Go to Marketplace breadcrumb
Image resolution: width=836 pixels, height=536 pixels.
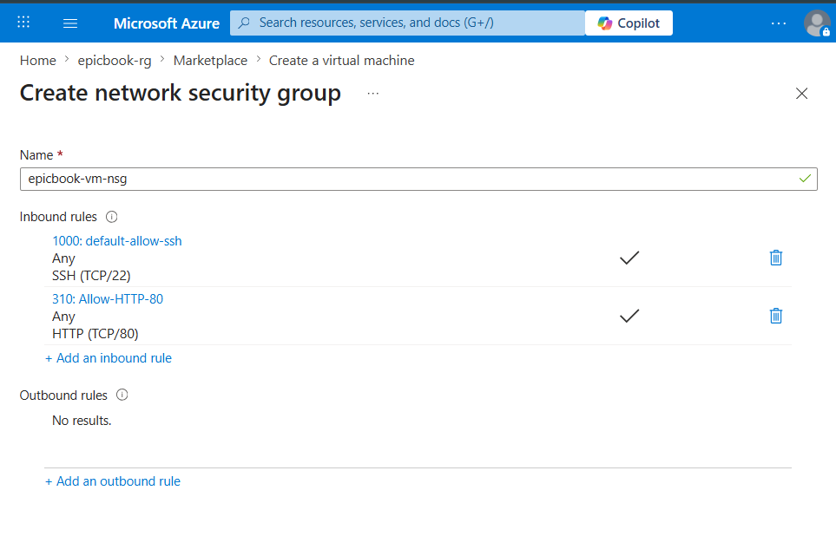[210, 61]
